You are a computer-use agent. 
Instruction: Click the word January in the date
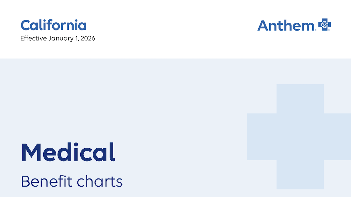click(61, 38)
